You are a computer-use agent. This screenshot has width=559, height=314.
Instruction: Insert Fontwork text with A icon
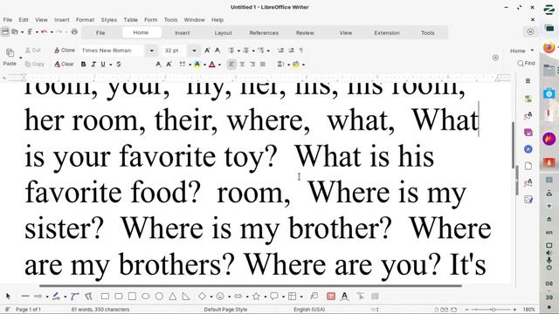click(x=345, y=297)
